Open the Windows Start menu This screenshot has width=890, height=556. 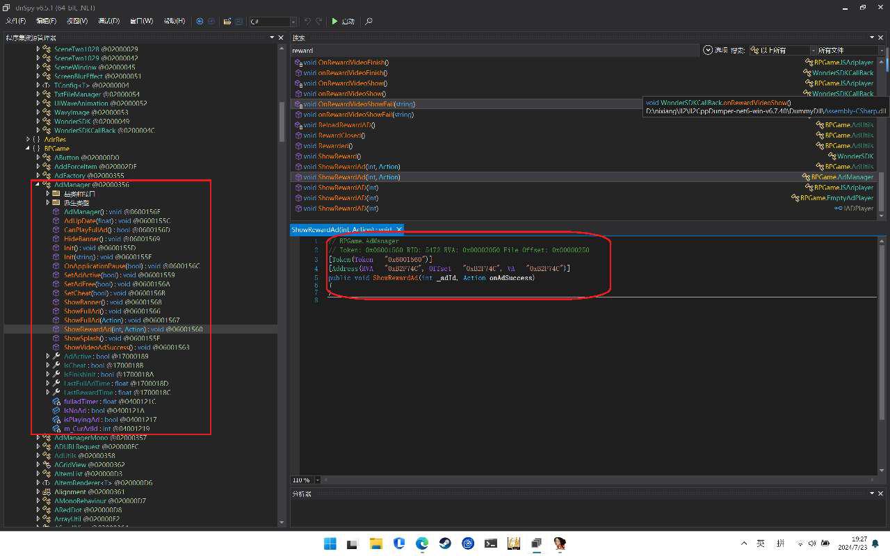click(x=330, y=543)
